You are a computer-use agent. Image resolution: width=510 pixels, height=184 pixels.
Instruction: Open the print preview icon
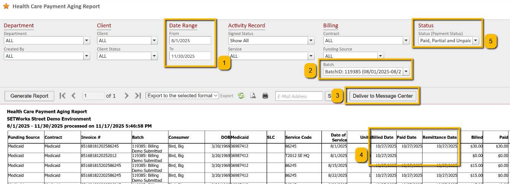pos(253,96)
